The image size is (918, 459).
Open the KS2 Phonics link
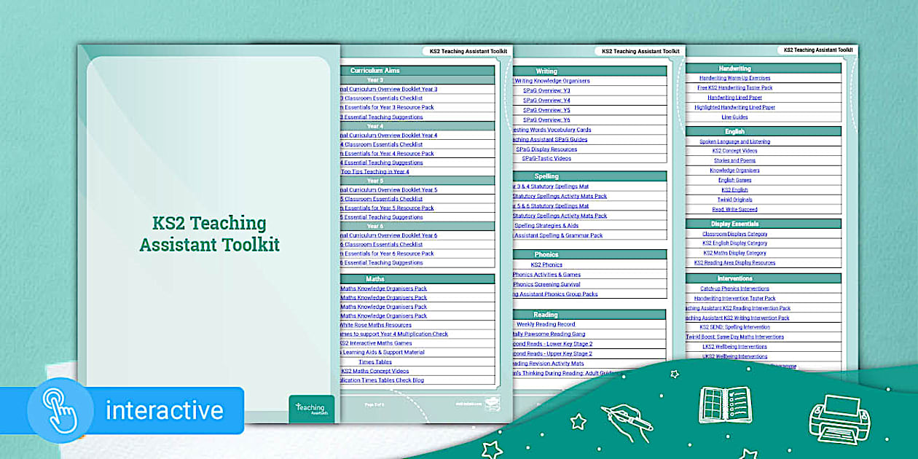click(546, 264)
